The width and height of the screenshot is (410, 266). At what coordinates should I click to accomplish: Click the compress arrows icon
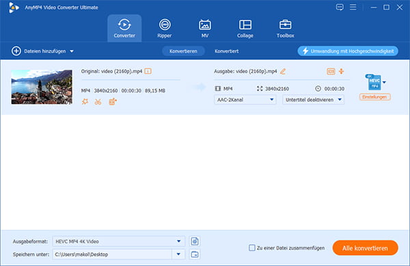[x=341, y=71]
